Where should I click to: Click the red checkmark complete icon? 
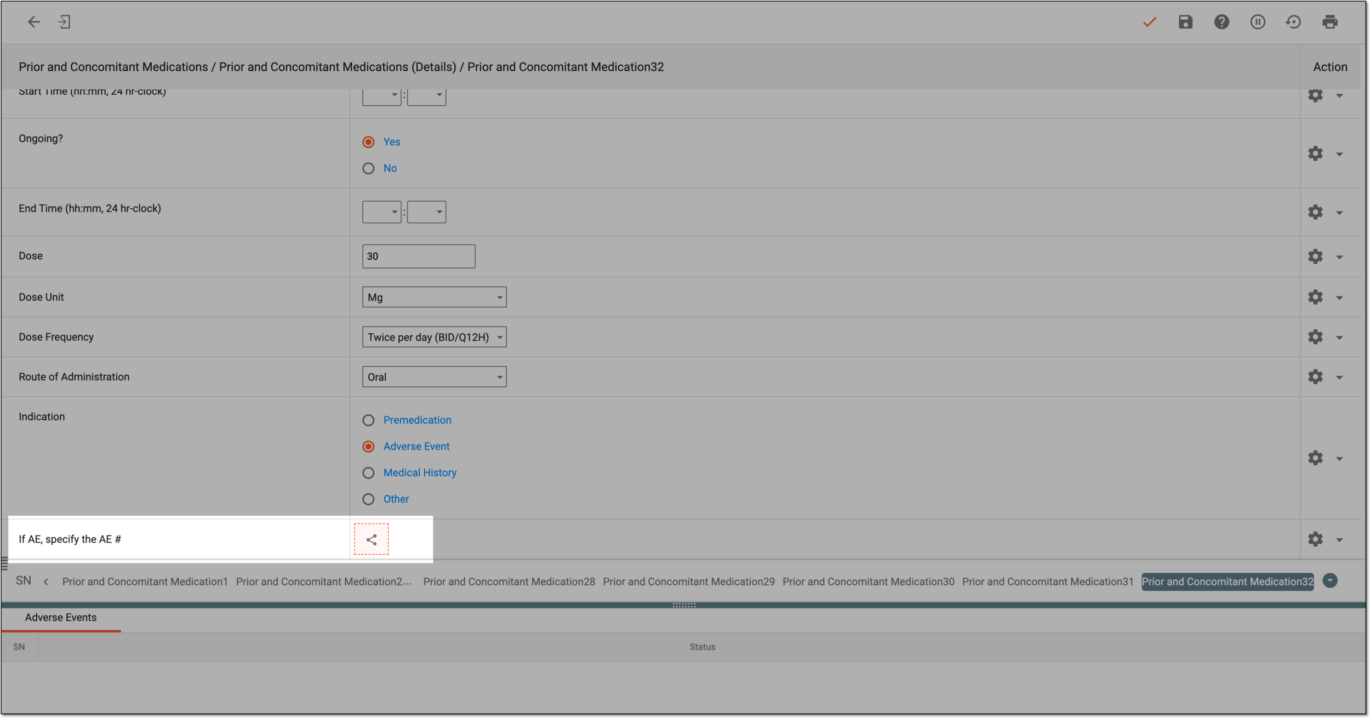click(x=1150, y=22)
